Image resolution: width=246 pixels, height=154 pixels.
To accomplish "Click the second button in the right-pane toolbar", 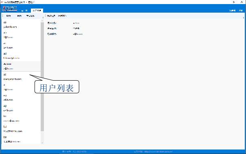I will point(62,16).
